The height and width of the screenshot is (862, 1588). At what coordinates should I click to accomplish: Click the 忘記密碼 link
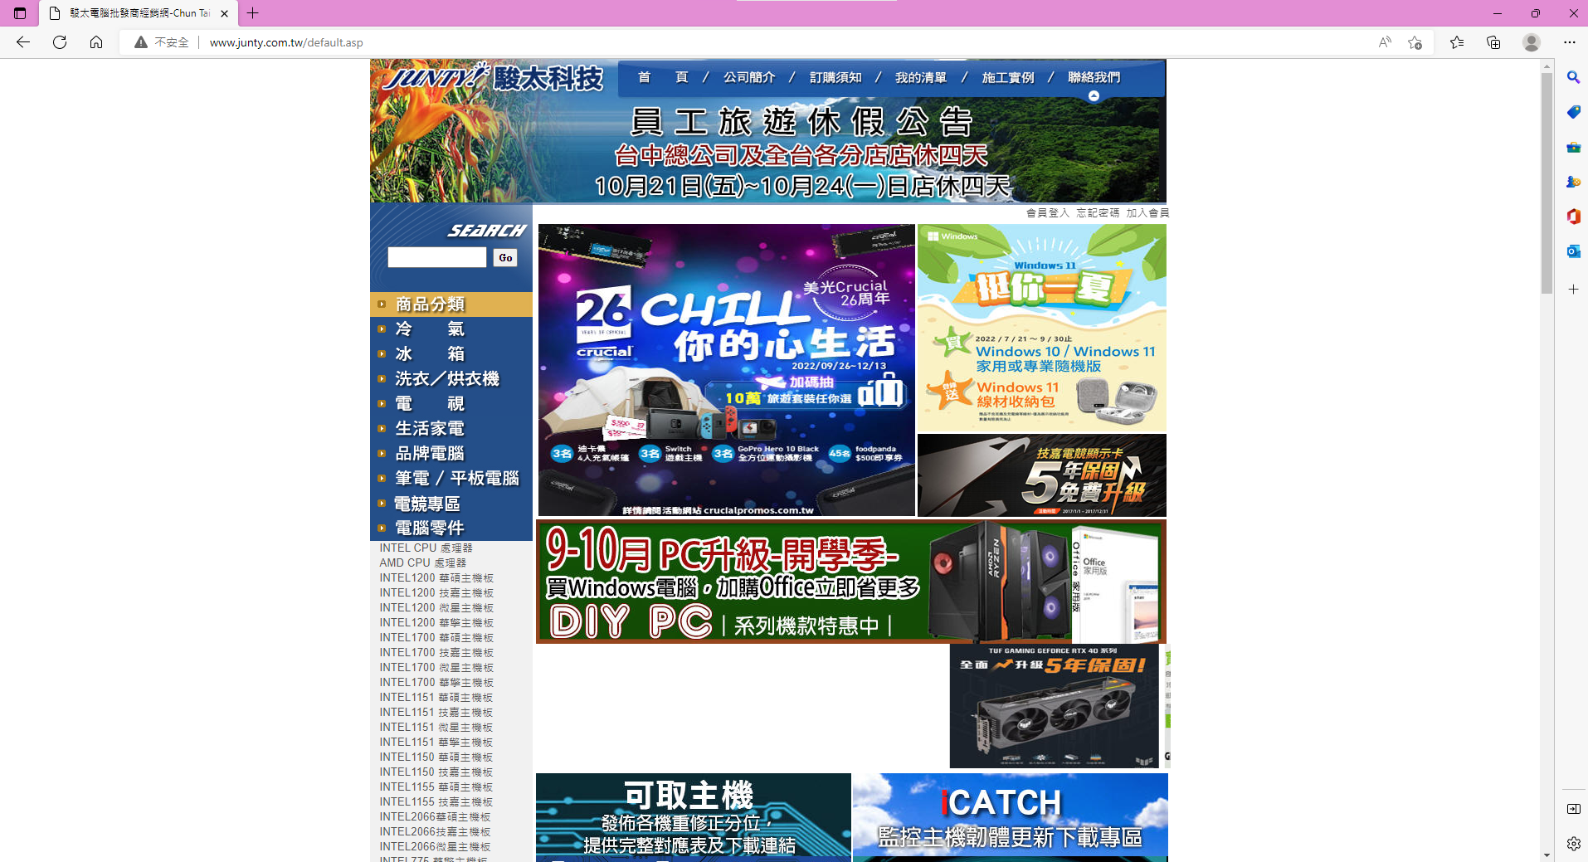click(x=1098, y=213)
